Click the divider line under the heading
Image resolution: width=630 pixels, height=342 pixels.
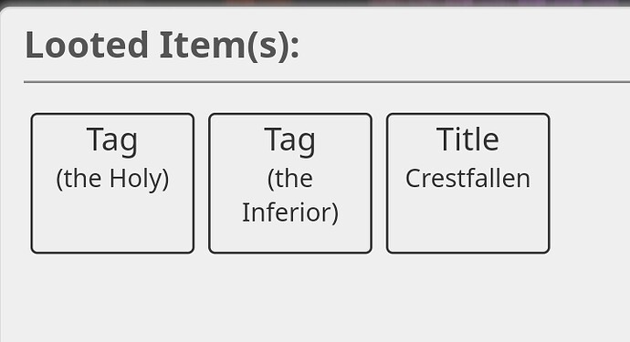point(327,82)
